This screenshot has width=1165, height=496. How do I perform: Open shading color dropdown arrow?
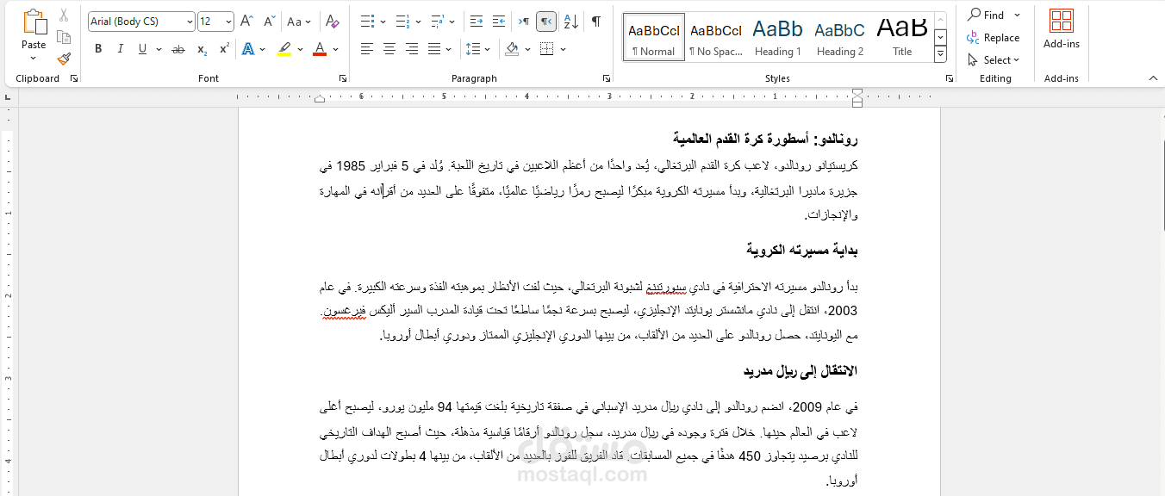pos(527,49)
